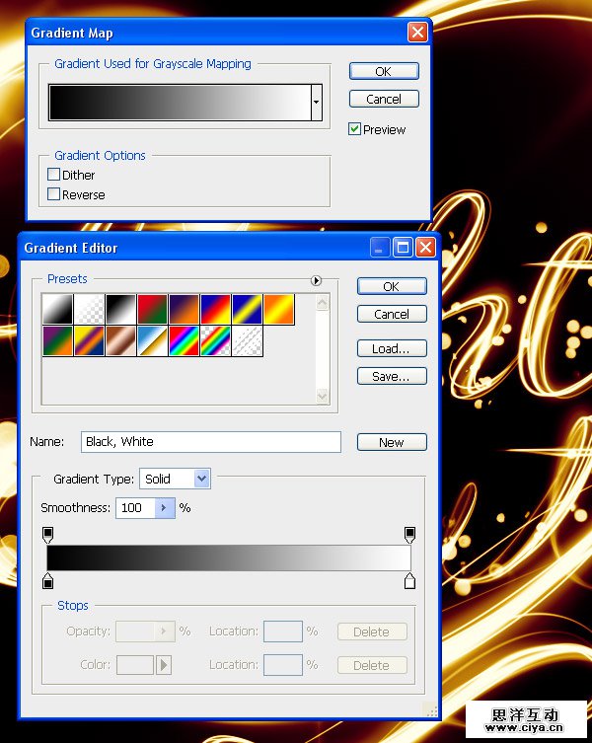
Task: Choose the Violet, Orange gradient preset
Action: click(x=183, y=310)
